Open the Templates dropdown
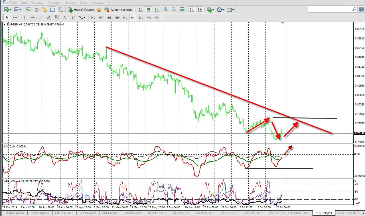This screenshot has height=216, width=365. (x=234, y=10)
